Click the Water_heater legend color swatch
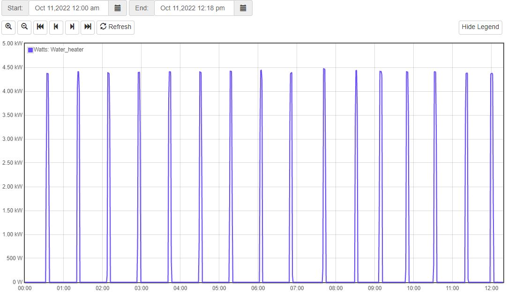This screenshot has height=292, width=507. 30,50
